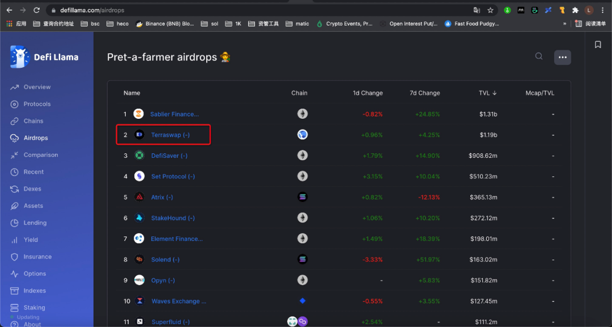This screenshot has width=612, height=327.
Task: Sort table by TVL column
Action: (x=487, y=93)
